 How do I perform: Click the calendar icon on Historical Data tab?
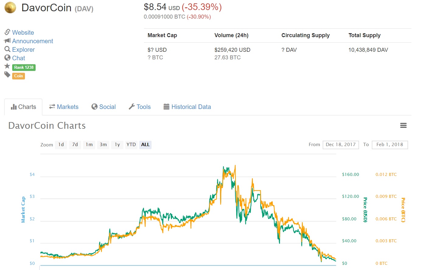(166, 107)
